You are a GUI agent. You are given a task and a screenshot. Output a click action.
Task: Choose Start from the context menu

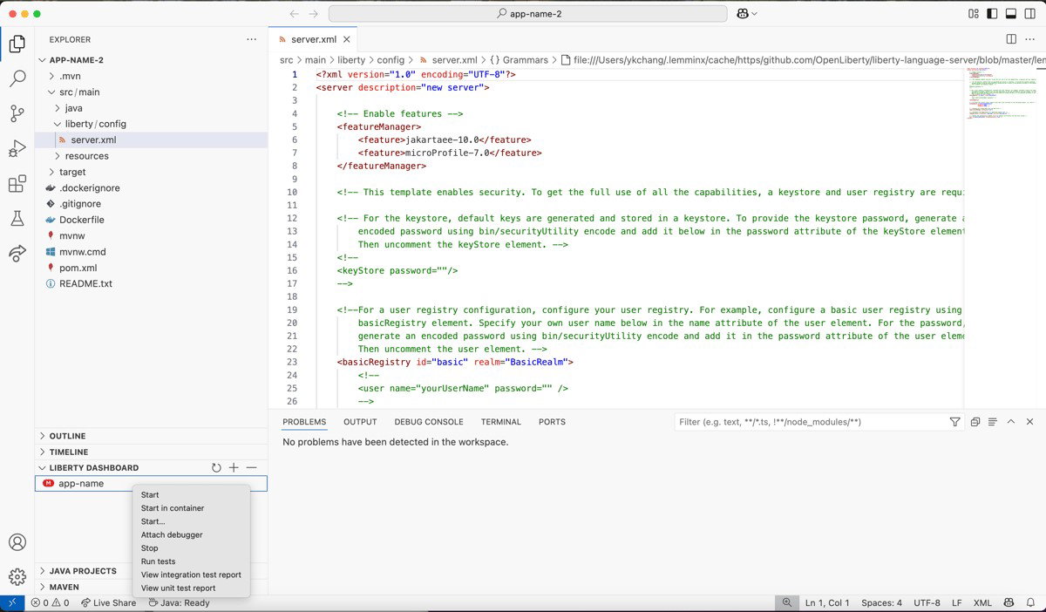pyautogui.click(x=191, y=495)
